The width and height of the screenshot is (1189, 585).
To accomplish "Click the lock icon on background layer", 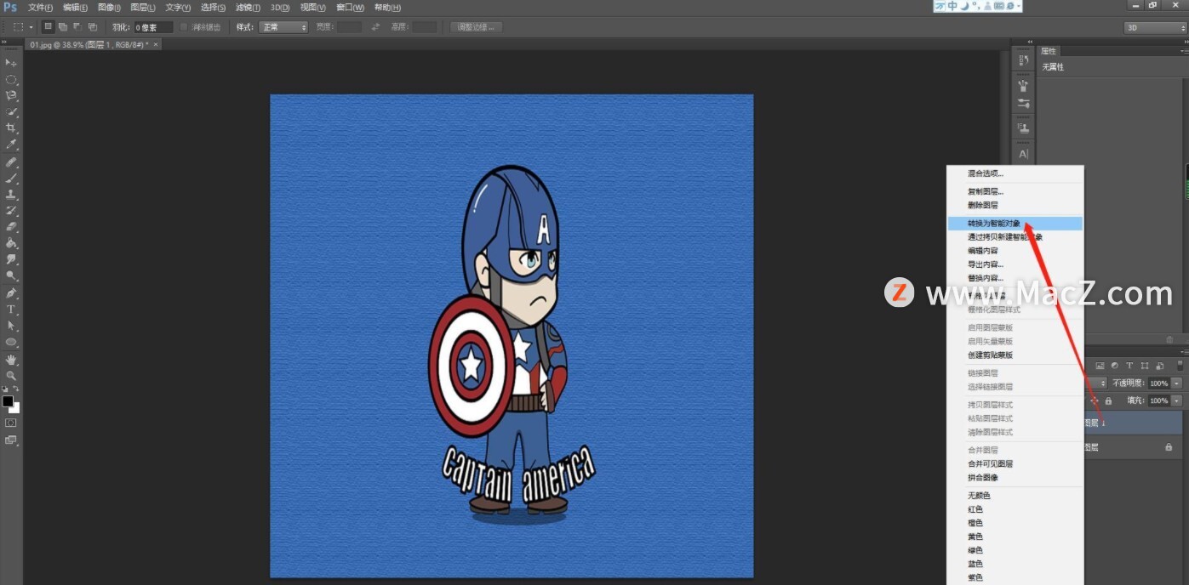I will [1169, 447].
